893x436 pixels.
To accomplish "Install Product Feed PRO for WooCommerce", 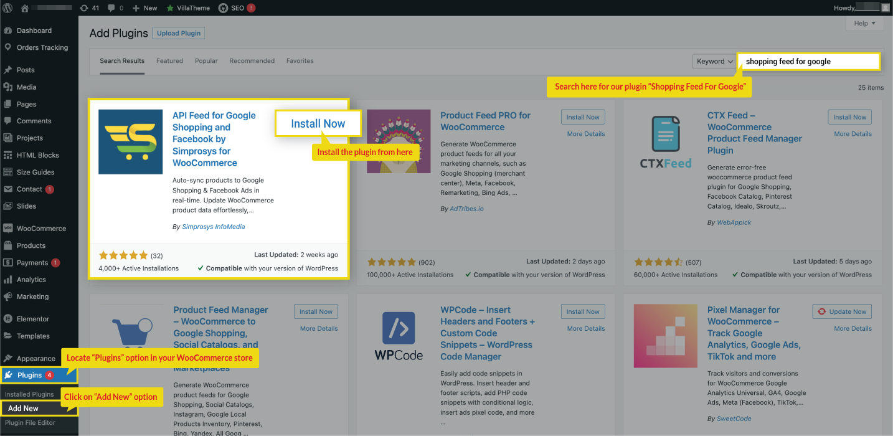I will click(583, 117).
